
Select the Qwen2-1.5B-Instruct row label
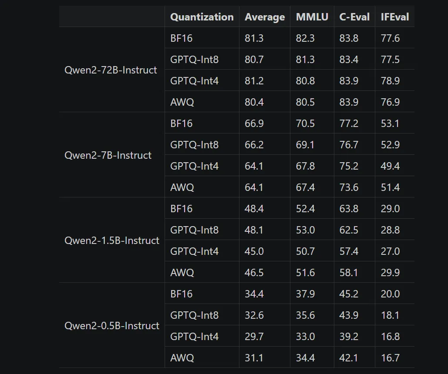point(112,240)
